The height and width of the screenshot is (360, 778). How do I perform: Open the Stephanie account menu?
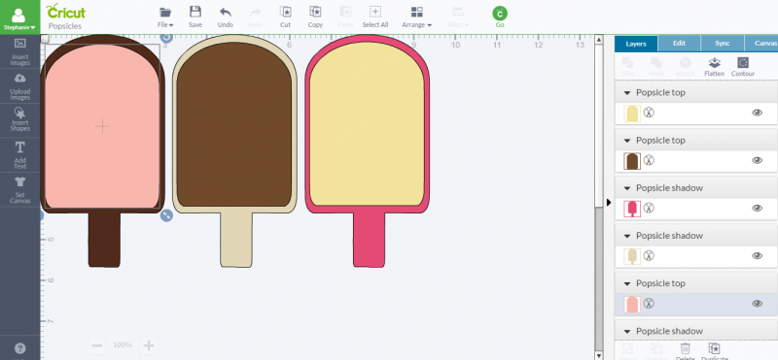pos(19,17)
